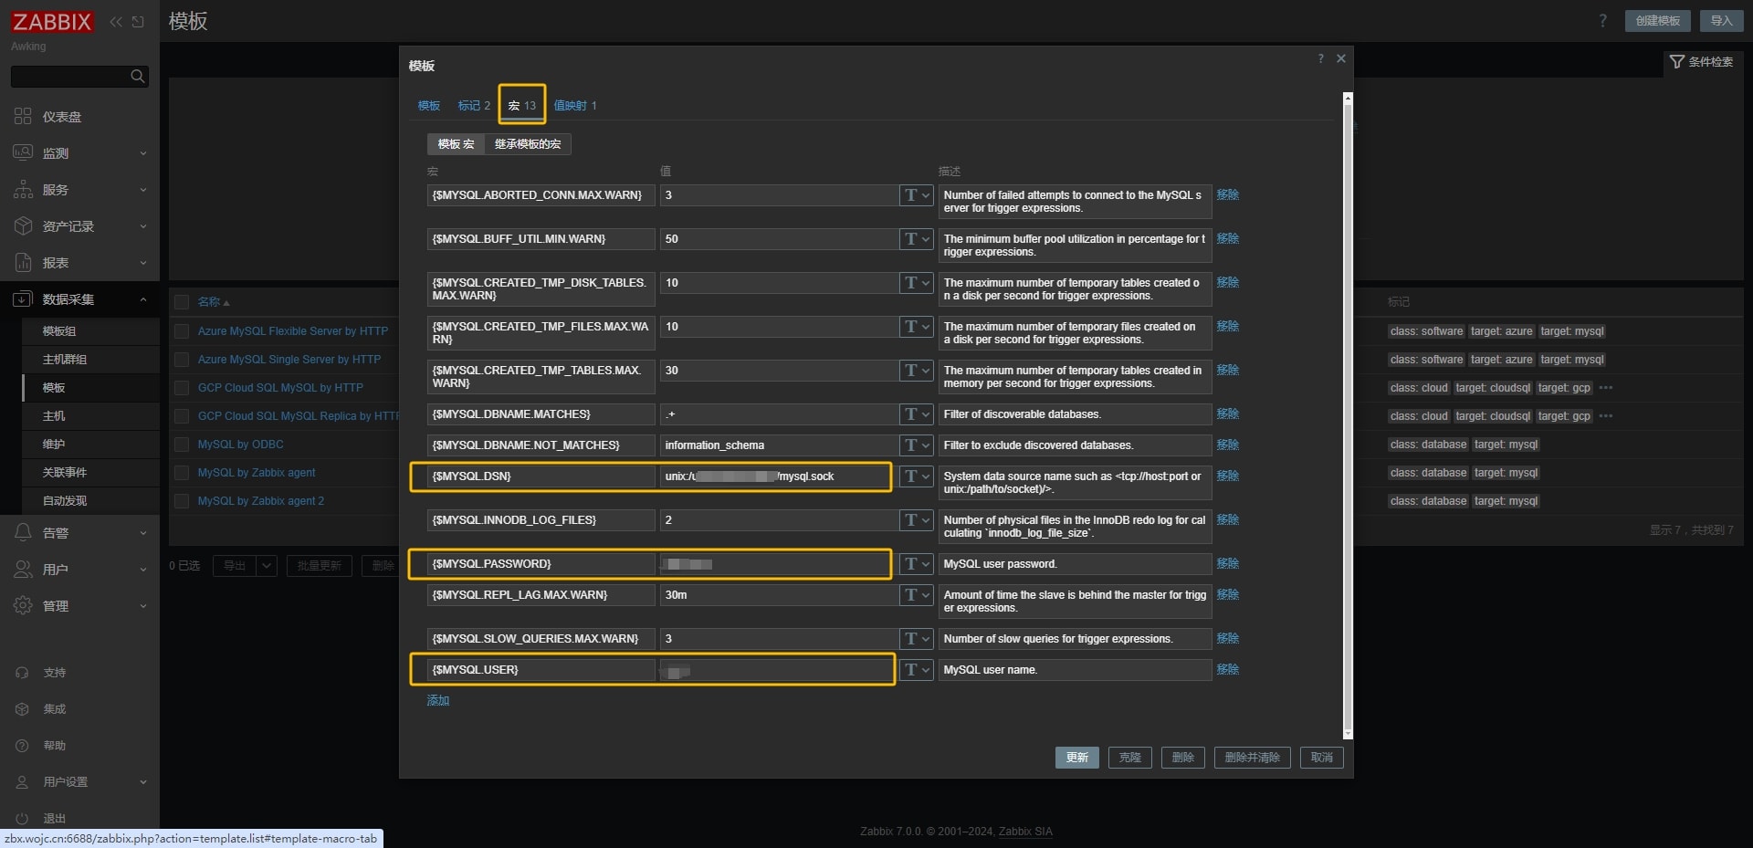The height and width of the screenshot is (848, 1753).
Task: Check Azure MySQL Flexible Server by HTTP row
Action: [x=182, y=331]
